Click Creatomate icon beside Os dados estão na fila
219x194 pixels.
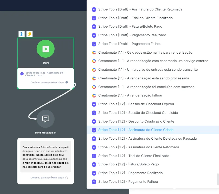pyautogui.click(x=94, y=53)
